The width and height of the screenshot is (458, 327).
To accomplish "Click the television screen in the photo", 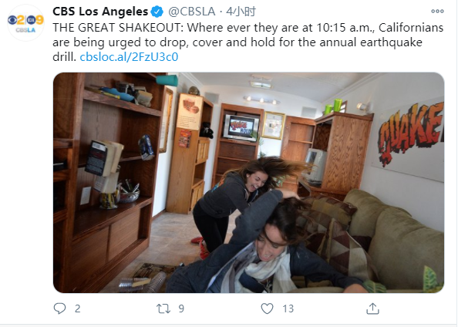I will tap(241, 128).
